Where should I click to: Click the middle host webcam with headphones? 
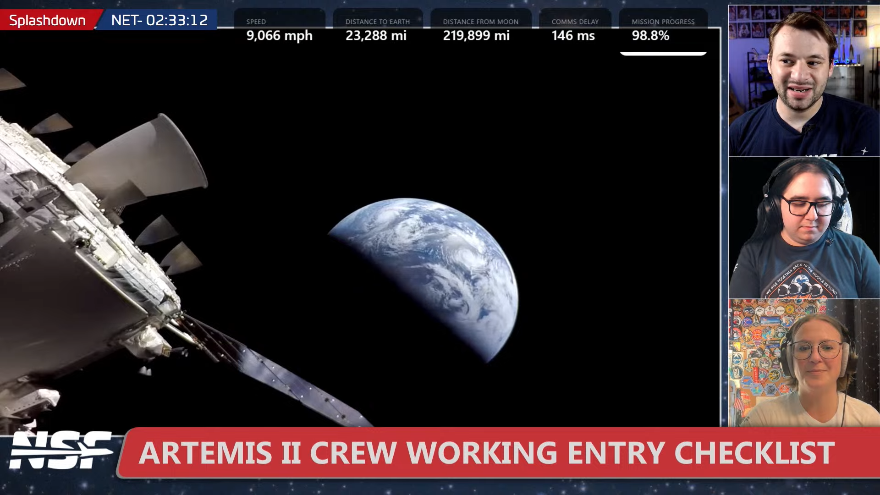pyautogui.click(x=803, y=228)
